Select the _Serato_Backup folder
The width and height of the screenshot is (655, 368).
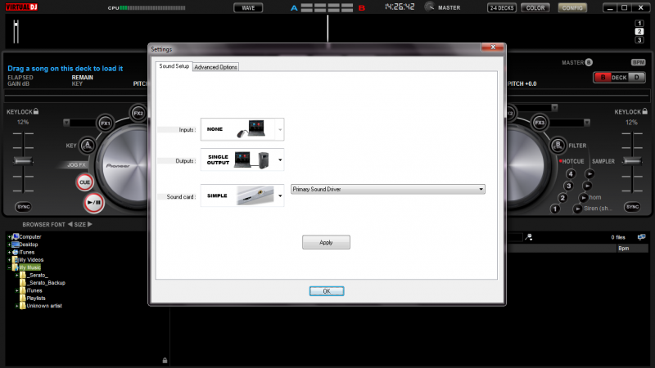[47, 283]
